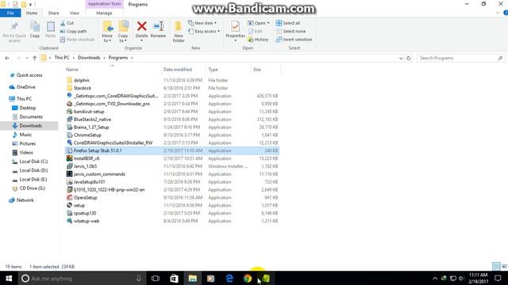
Task: Click the Properties ribbon icon
Action: [x=236, y=31]
